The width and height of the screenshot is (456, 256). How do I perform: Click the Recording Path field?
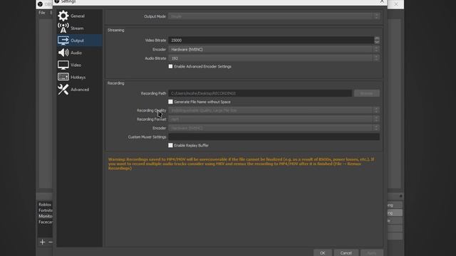(260, 93)
